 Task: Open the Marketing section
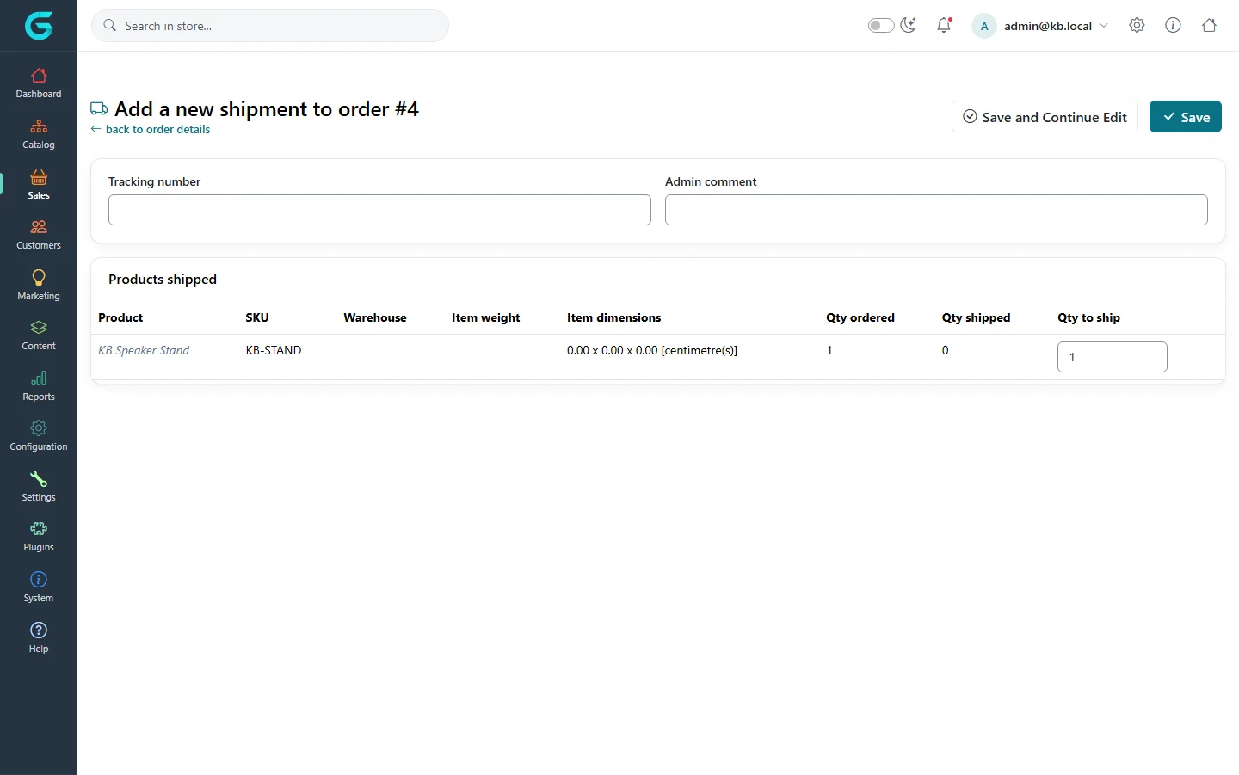39,286
